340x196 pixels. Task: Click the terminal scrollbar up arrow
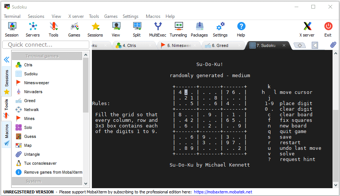coord(336,53)
